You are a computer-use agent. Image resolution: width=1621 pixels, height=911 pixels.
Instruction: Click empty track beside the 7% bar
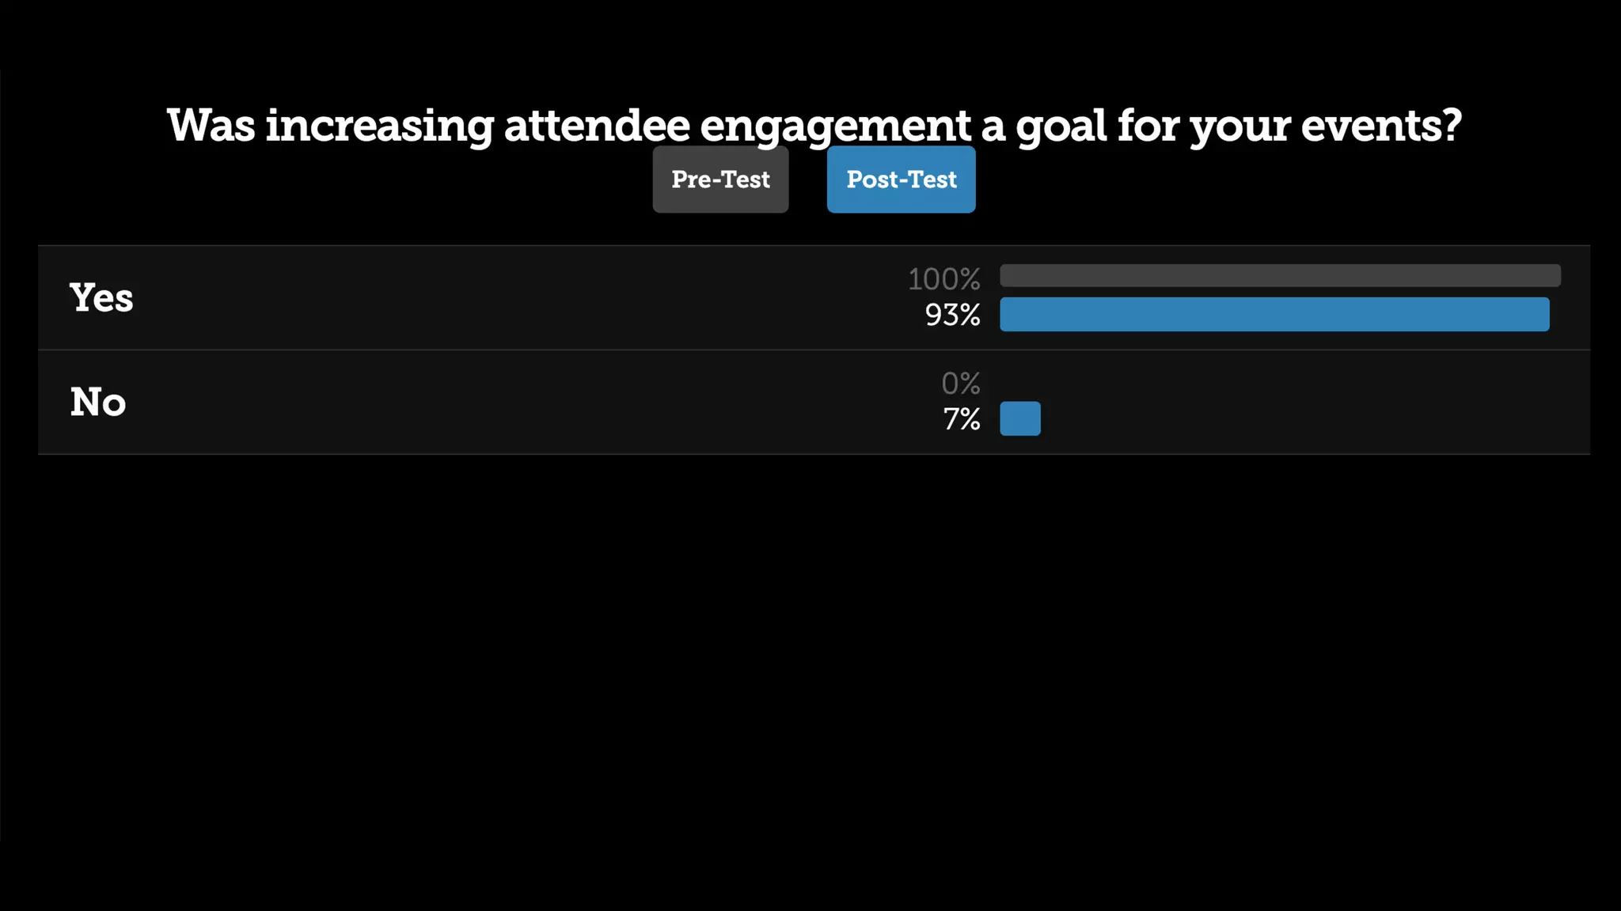tap(1298, 418)
